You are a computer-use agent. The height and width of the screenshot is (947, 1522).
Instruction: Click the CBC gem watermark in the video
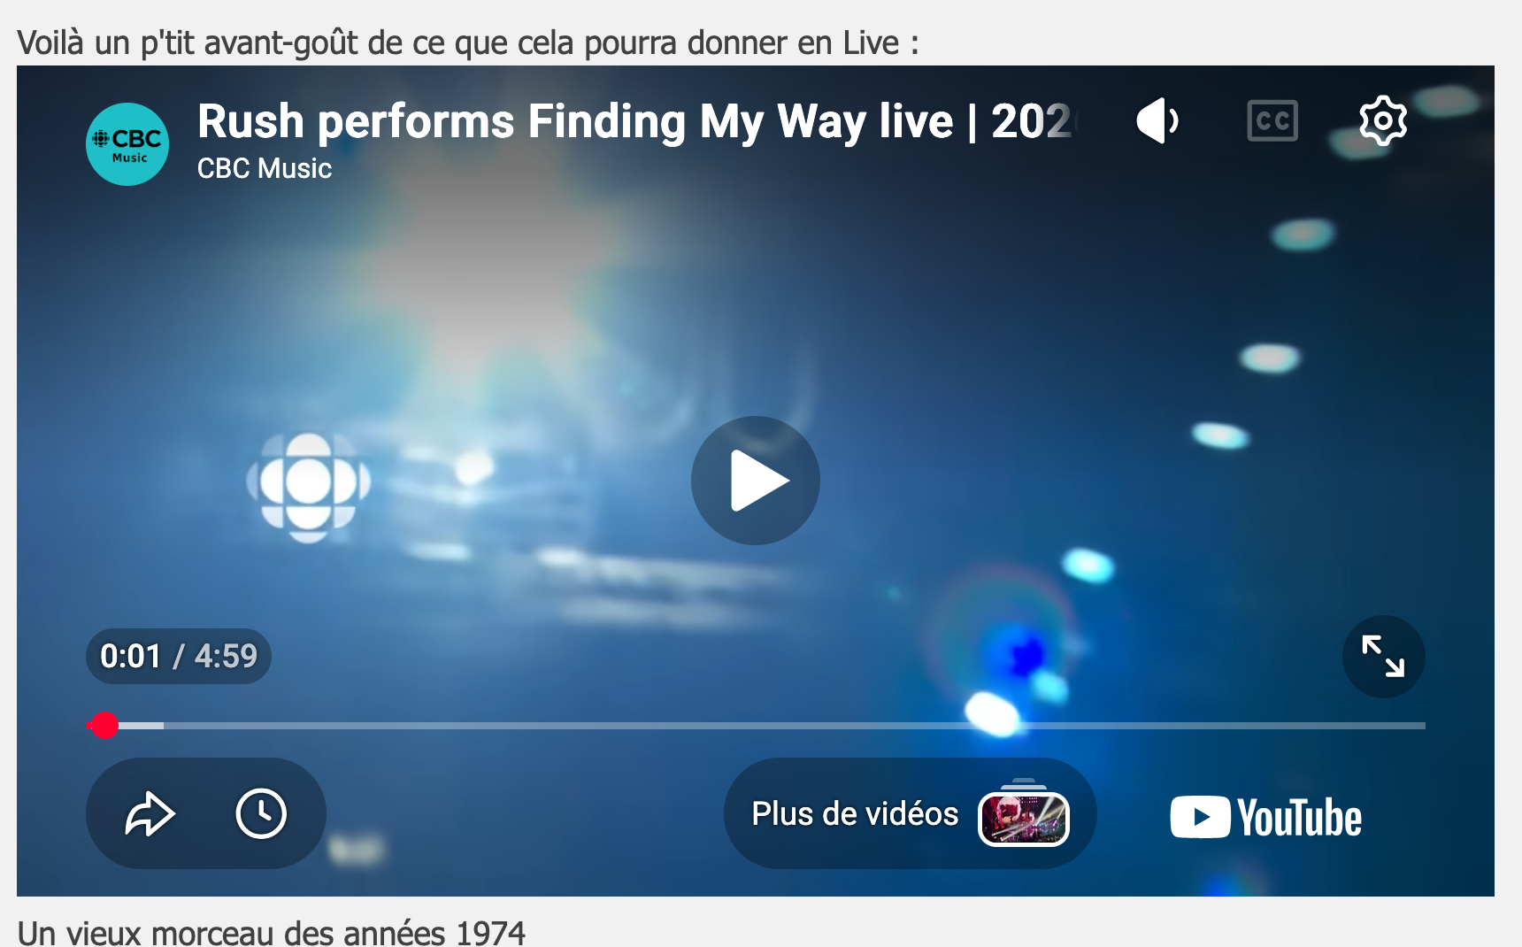308,486
